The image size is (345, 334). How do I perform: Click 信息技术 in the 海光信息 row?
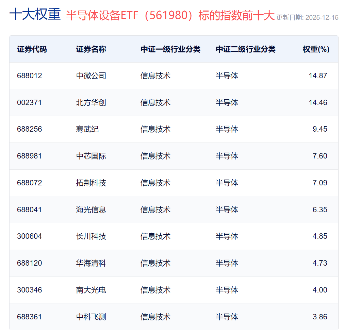click(155, 210)
